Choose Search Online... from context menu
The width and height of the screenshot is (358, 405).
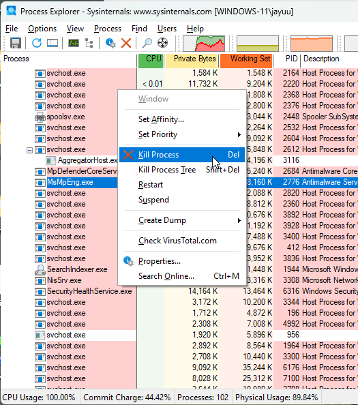(x=182, y=276)
